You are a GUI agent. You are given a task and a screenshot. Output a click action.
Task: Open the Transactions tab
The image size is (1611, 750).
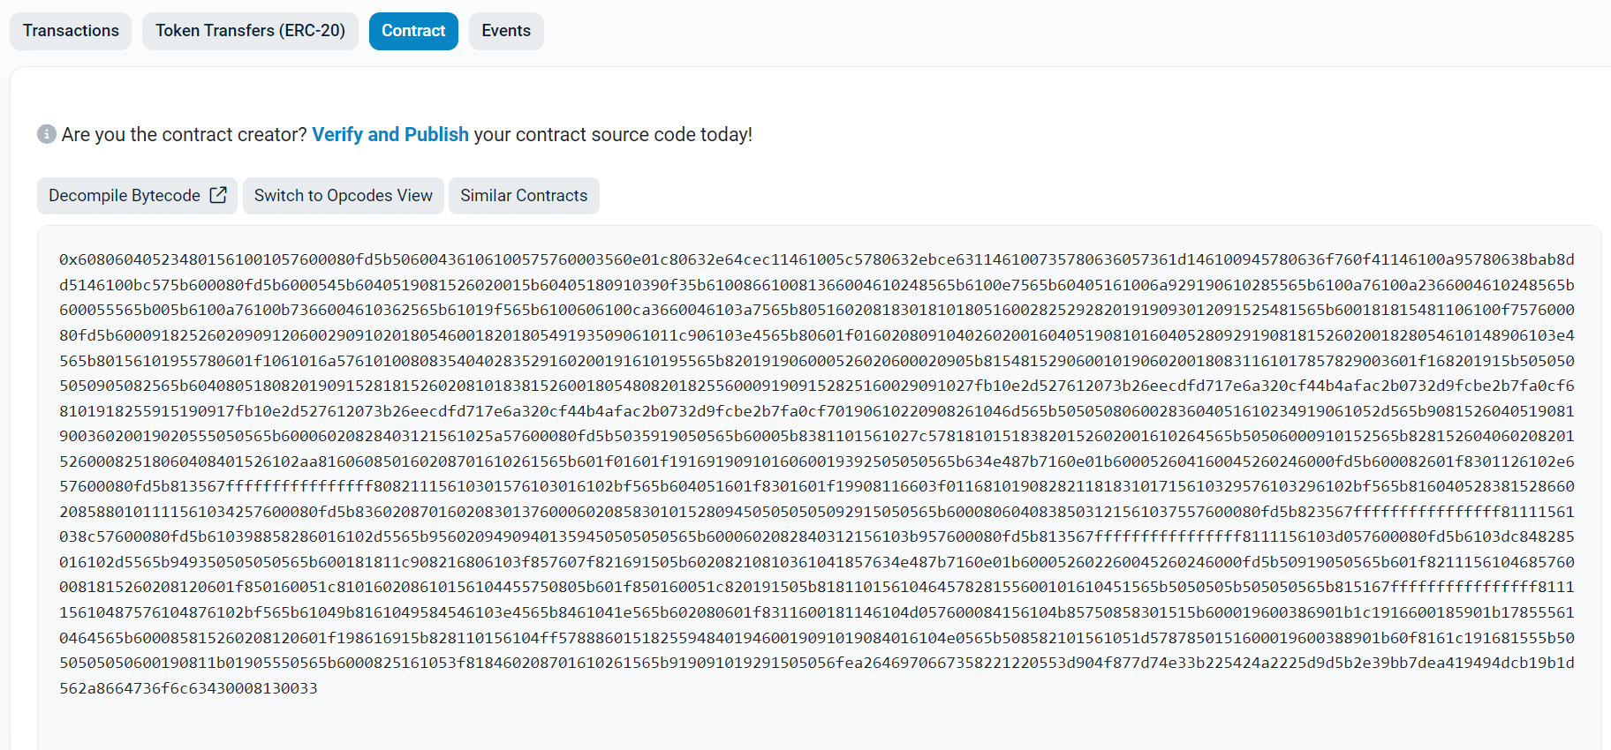71,31
